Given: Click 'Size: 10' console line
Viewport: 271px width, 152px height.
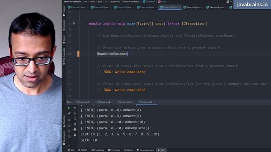Looking at the screenshot, I should point(88,140).
